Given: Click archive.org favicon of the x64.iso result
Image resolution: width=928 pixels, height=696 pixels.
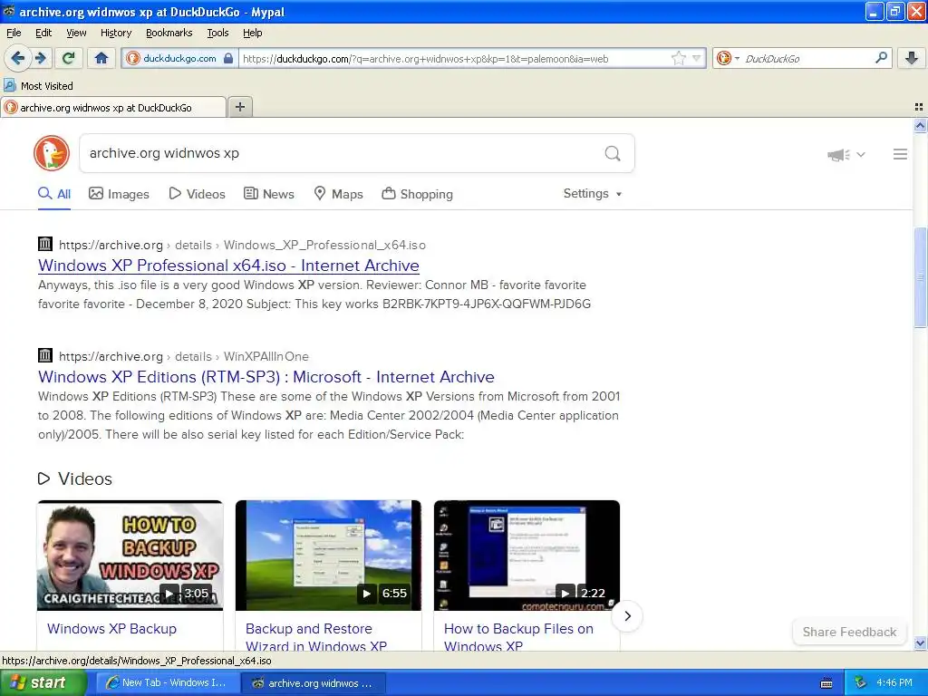Looking at the screenshot, I should point(45,243).
